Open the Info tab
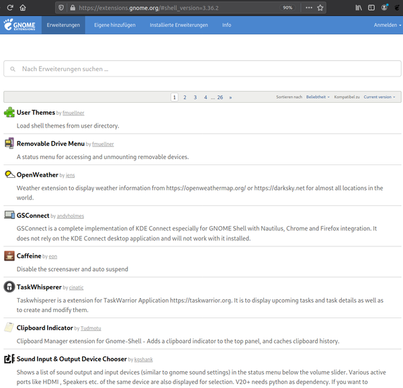 point(227,25)
